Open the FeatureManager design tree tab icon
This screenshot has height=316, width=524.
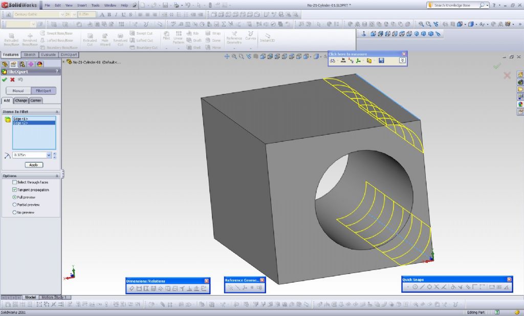[x=5, y=64]
